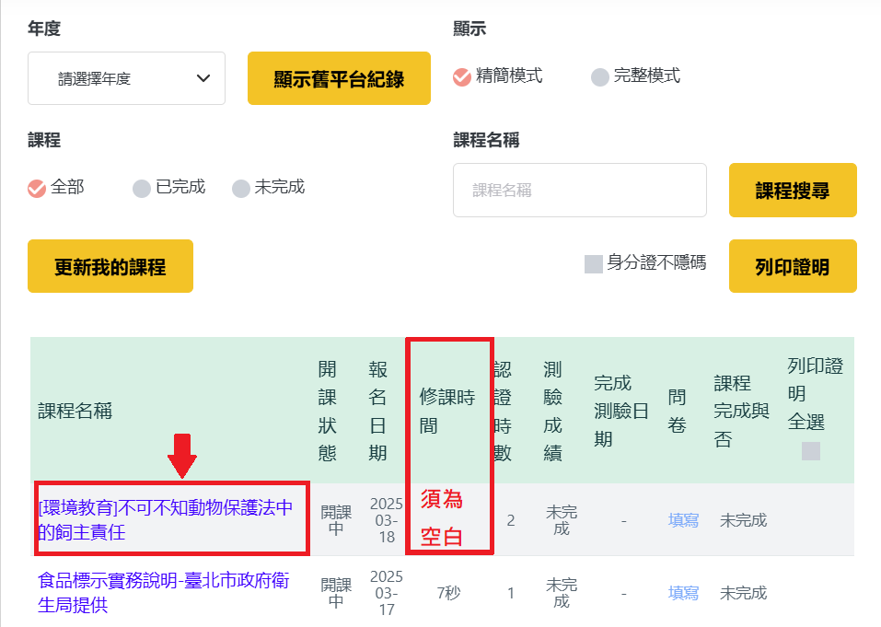Enable the 身分證不隱碼 checkbox

(x=594, y=263)
